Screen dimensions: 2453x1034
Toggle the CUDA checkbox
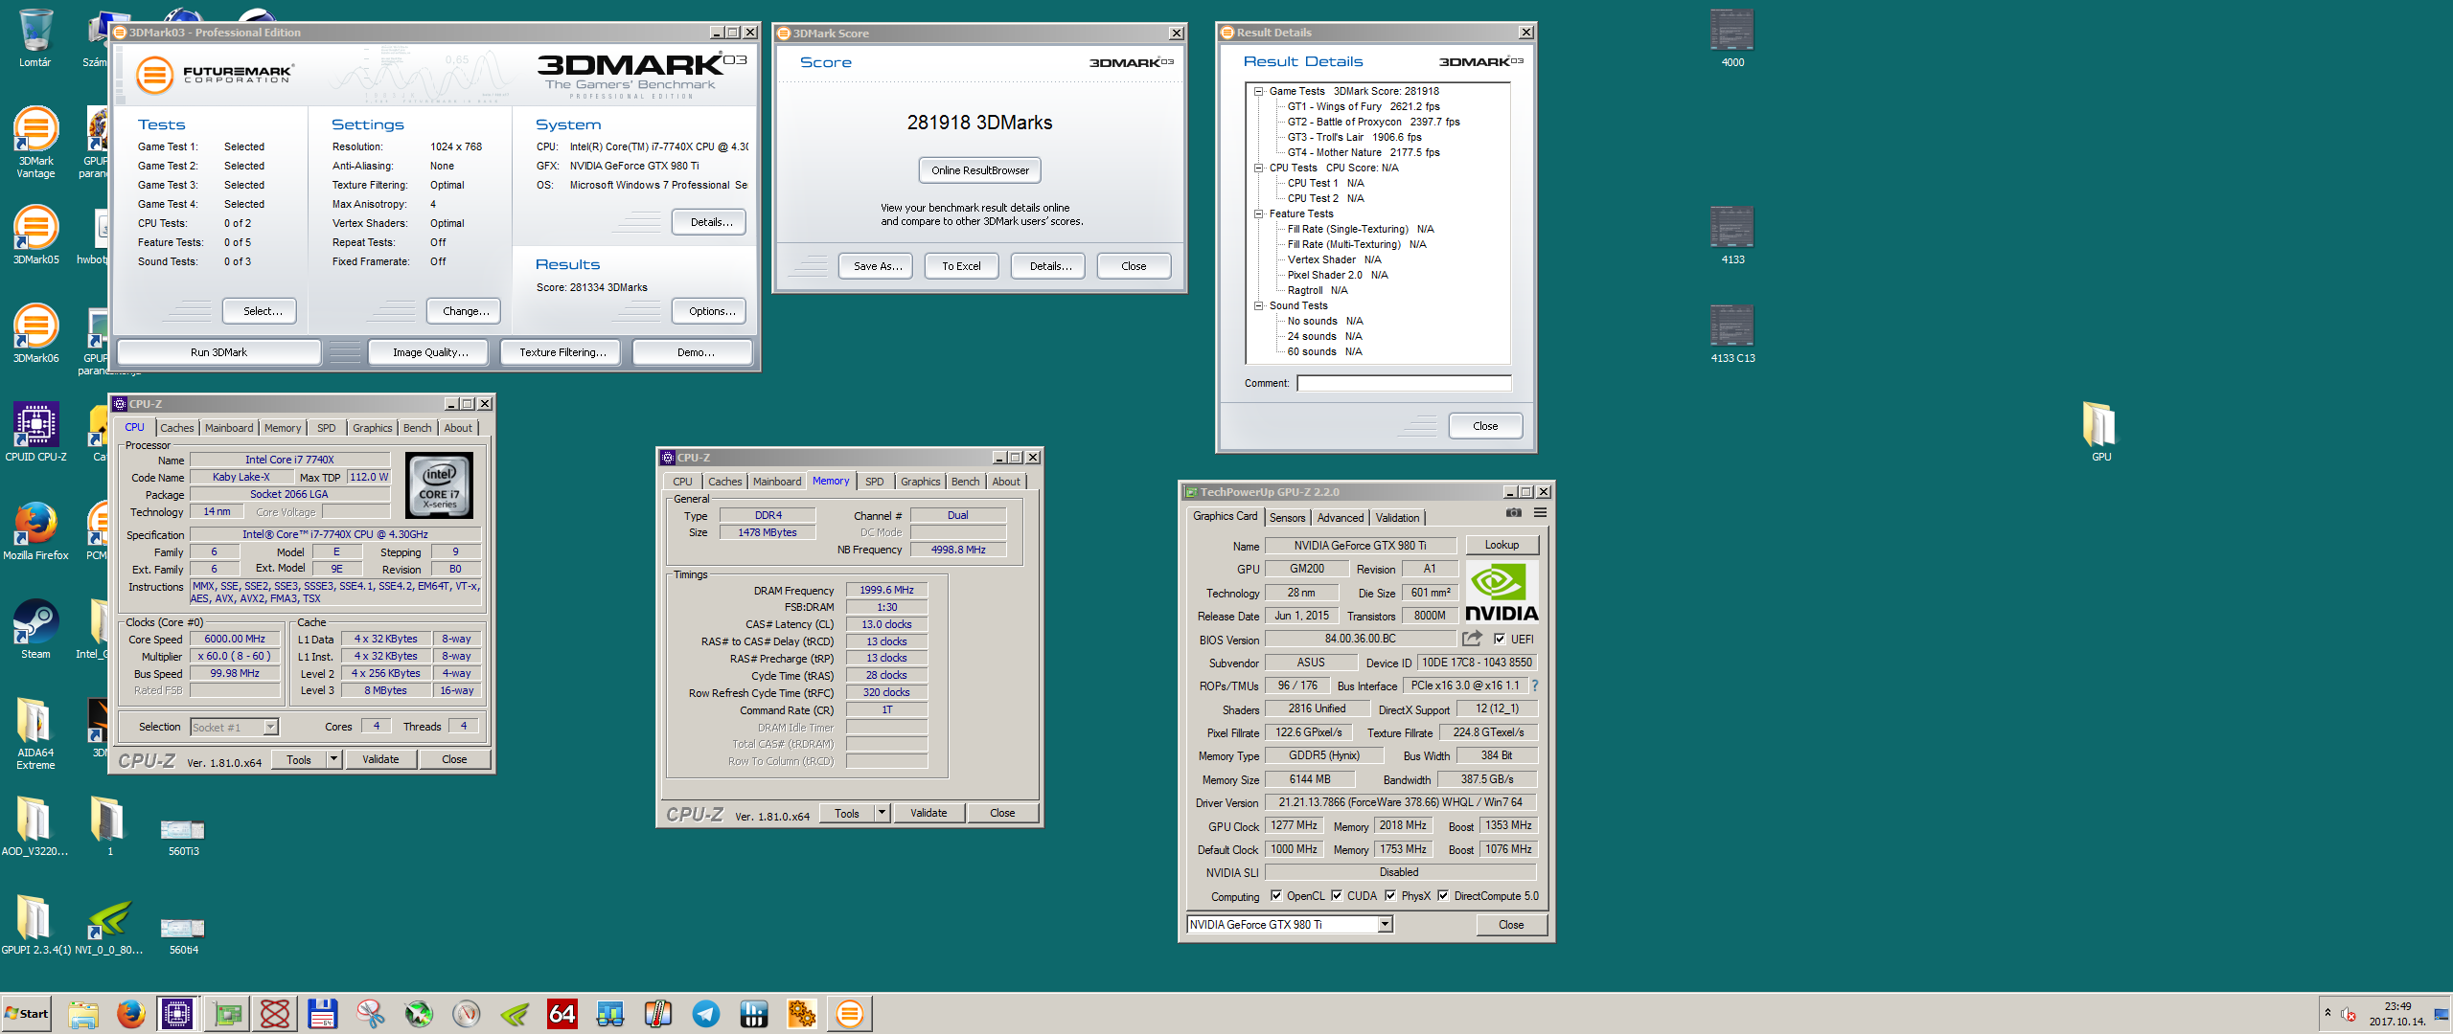[1337, 896]
